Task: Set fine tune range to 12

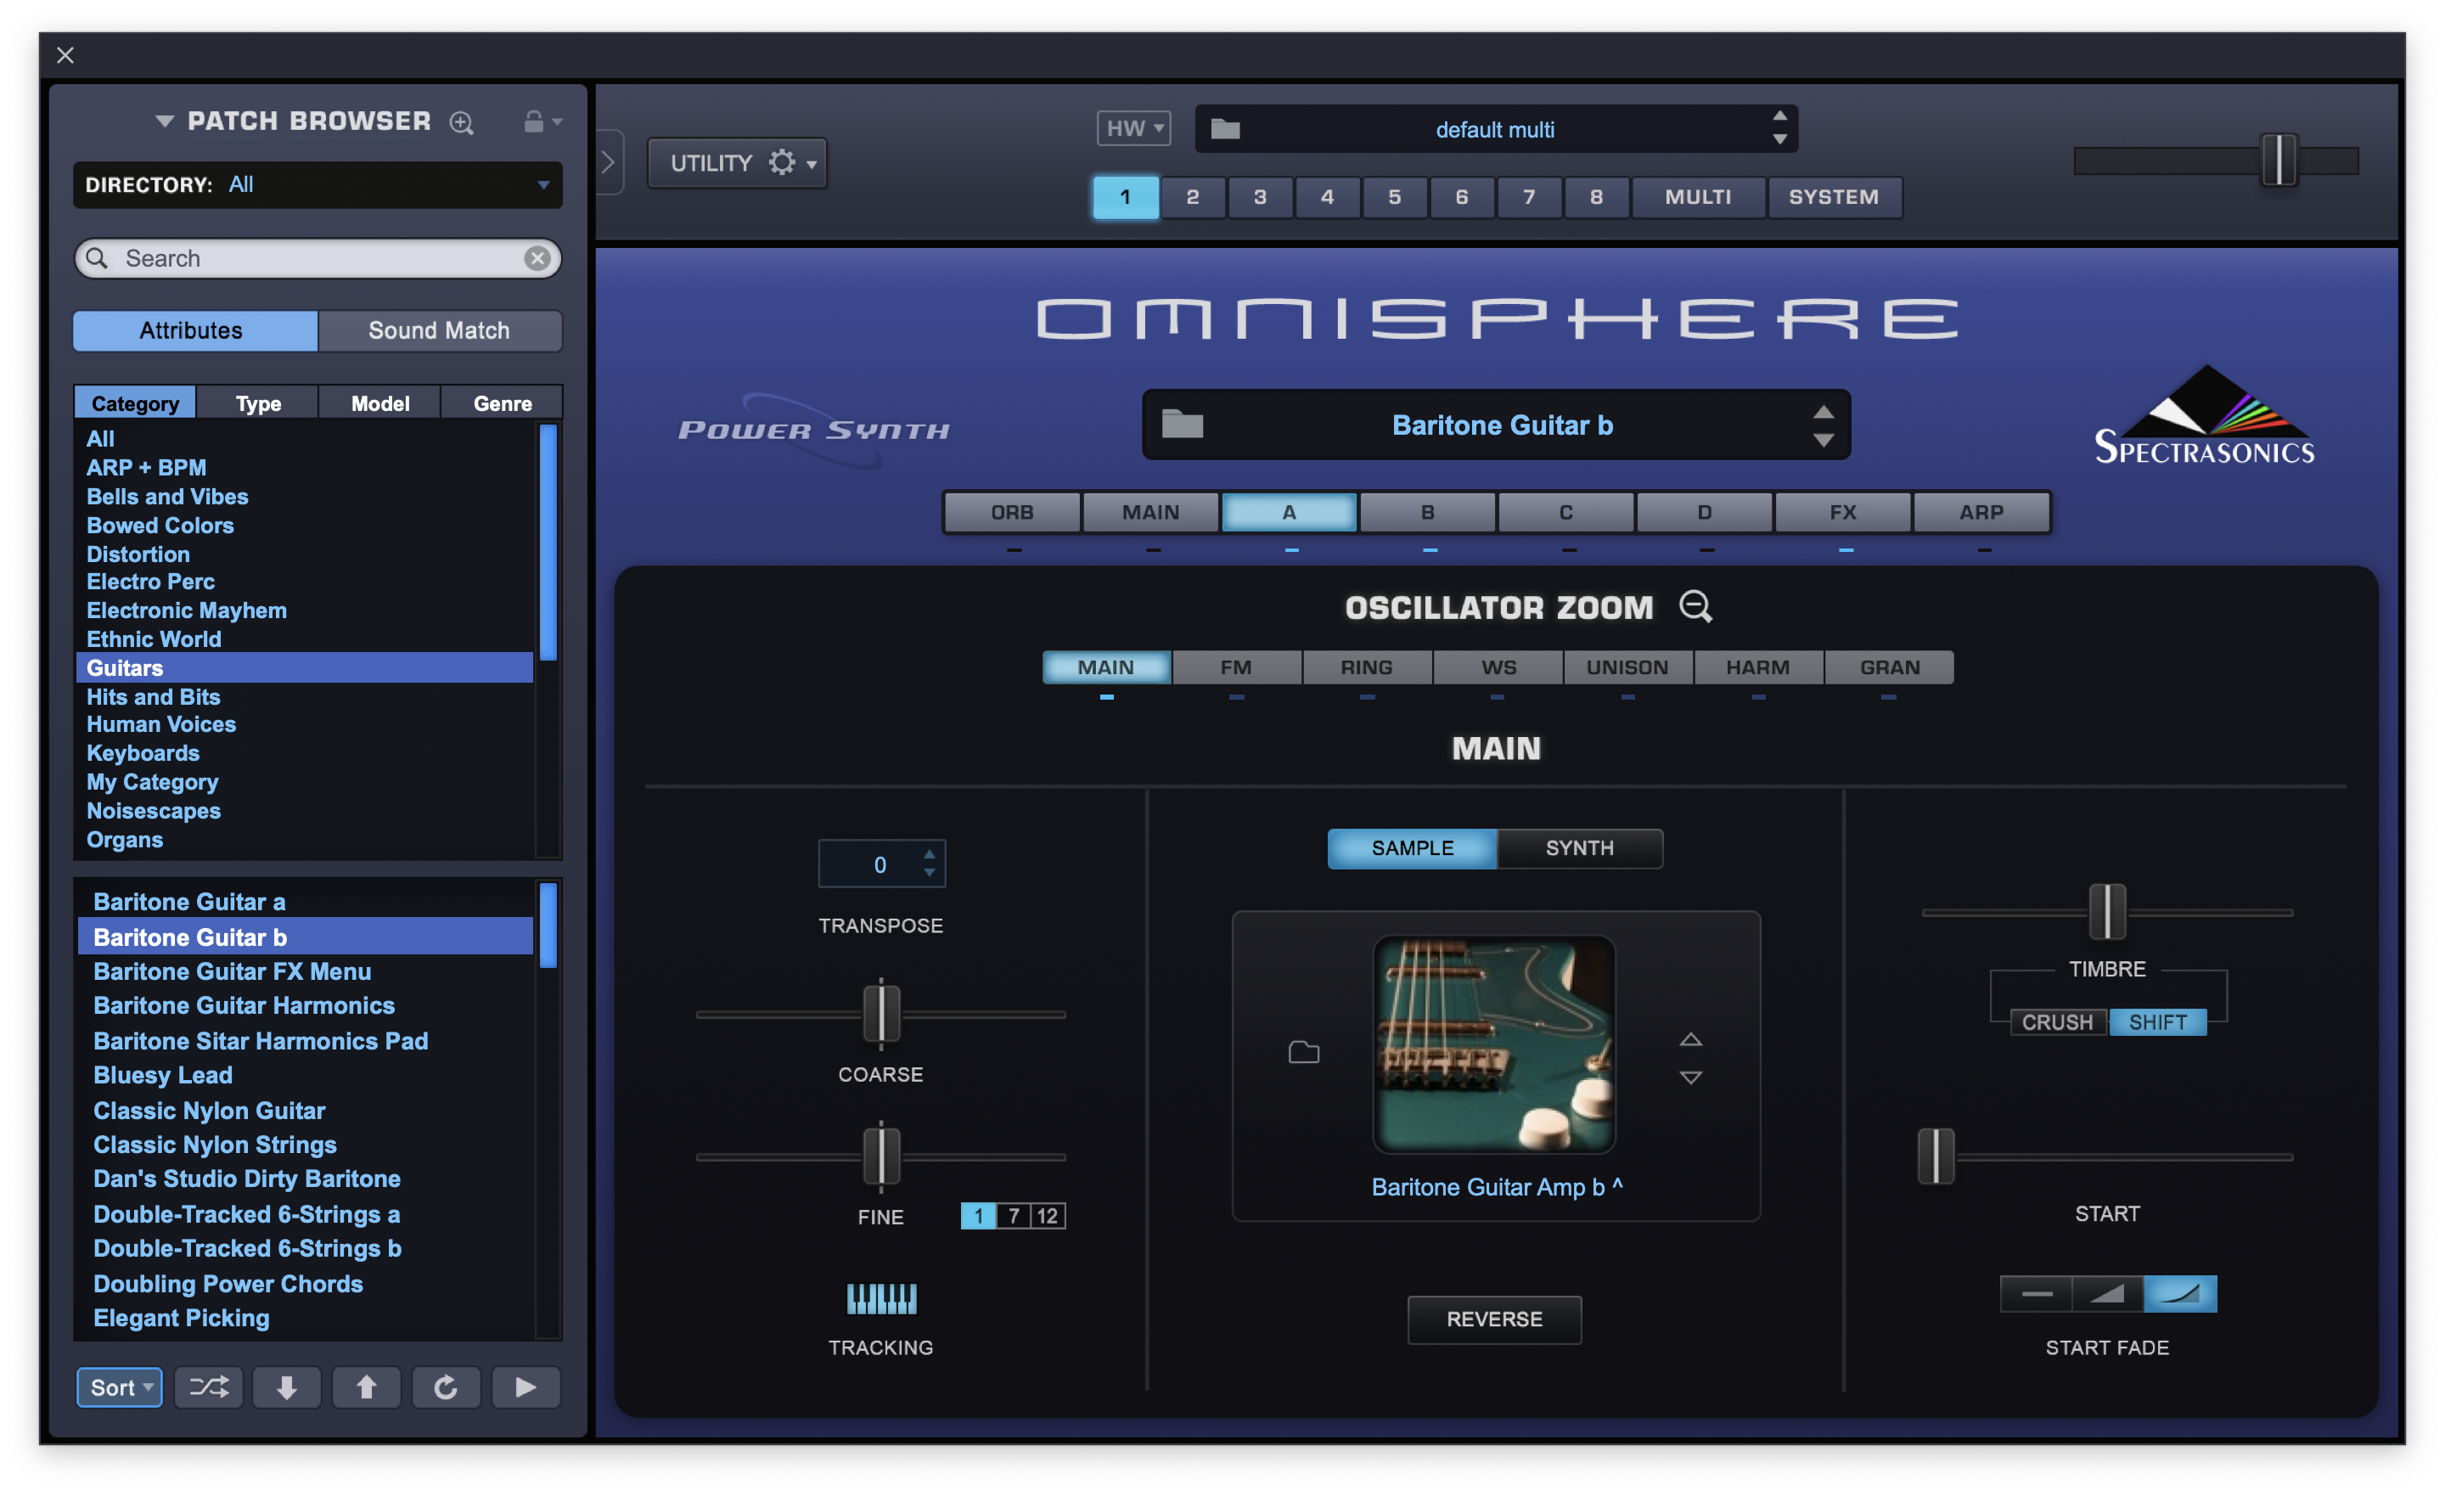Action: pos(1048,1215)
